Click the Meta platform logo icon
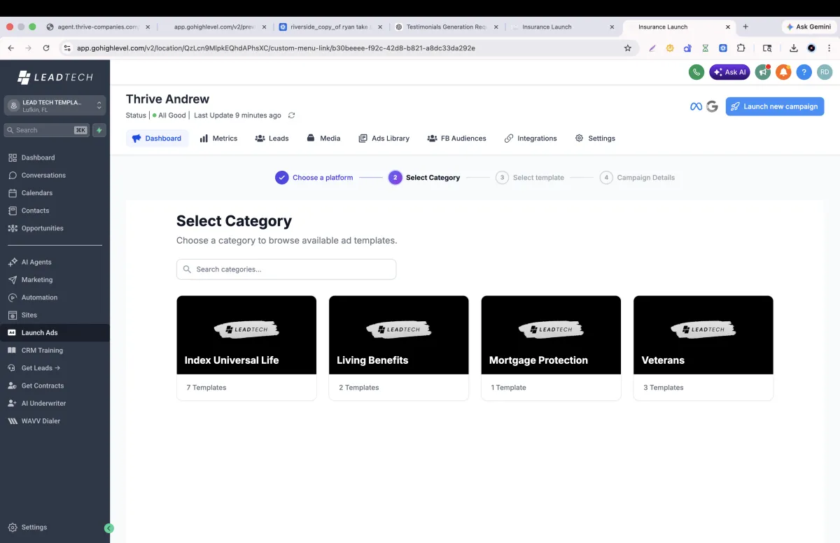Image resolution: width=840 pixels, height=543 pixels. [x=696, y=106]
